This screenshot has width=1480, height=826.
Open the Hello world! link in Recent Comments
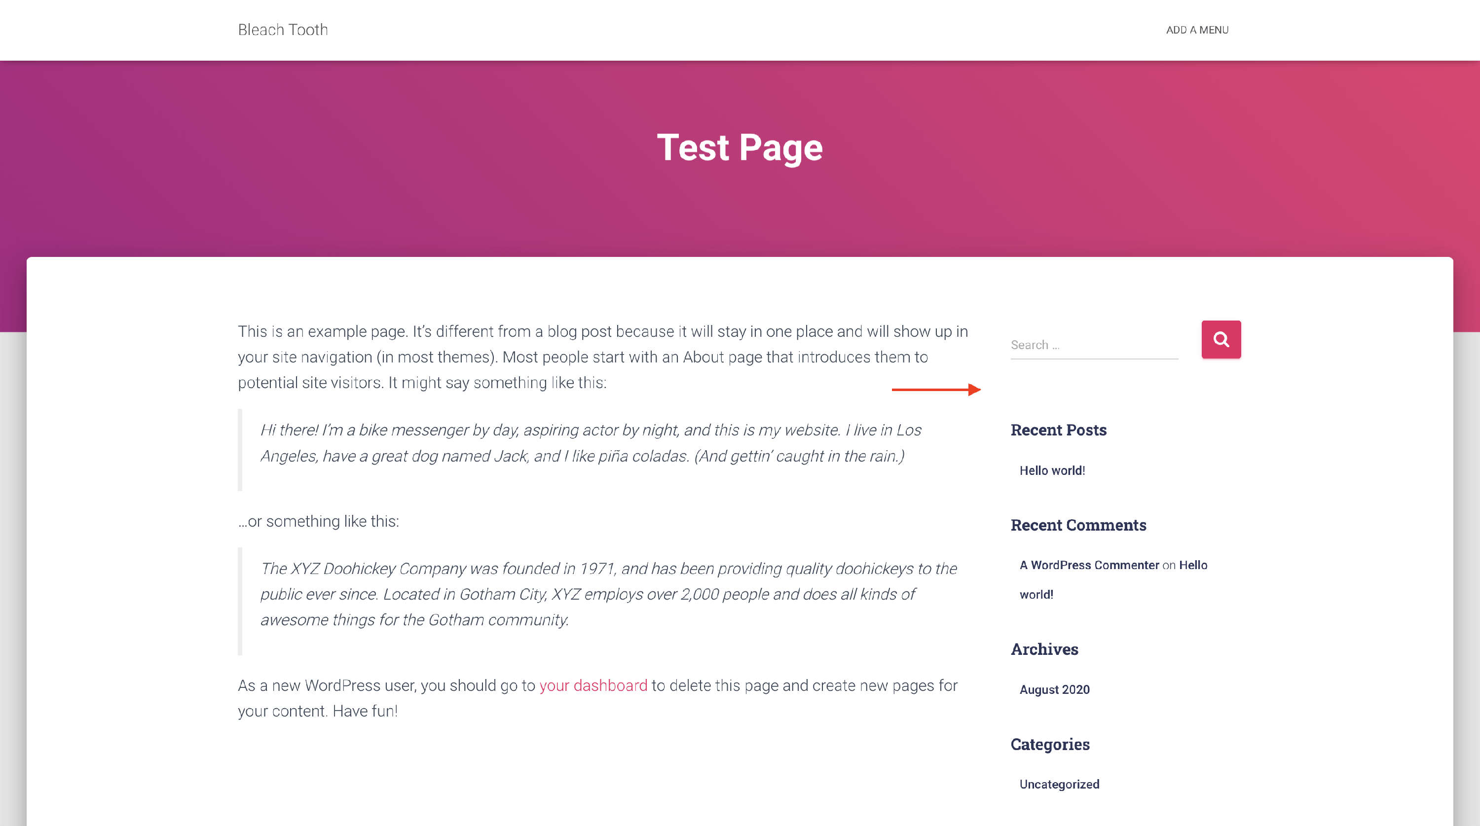tap(1193, 565)
